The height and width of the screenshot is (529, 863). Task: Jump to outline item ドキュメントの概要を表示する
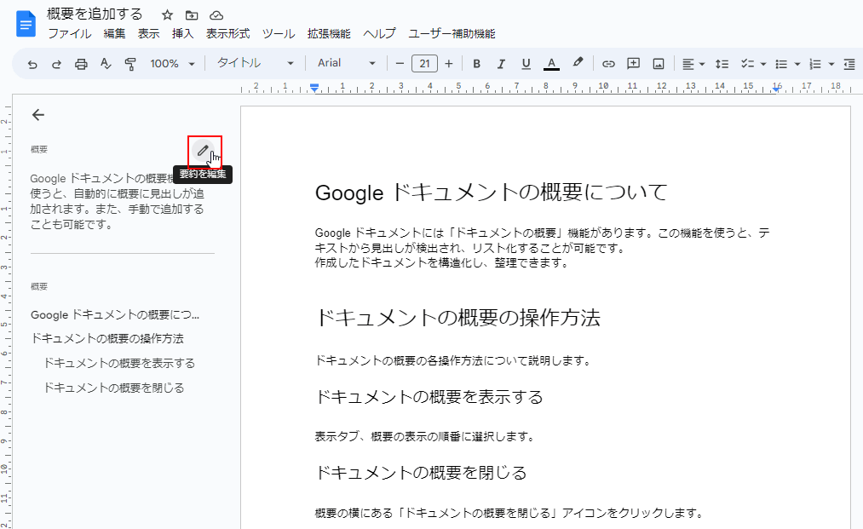tap(119, 363)
